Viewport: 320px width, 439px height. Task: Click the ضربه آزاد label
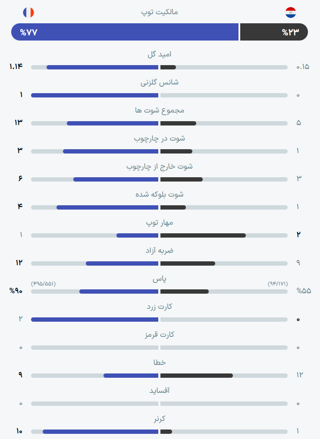[159, 250]
